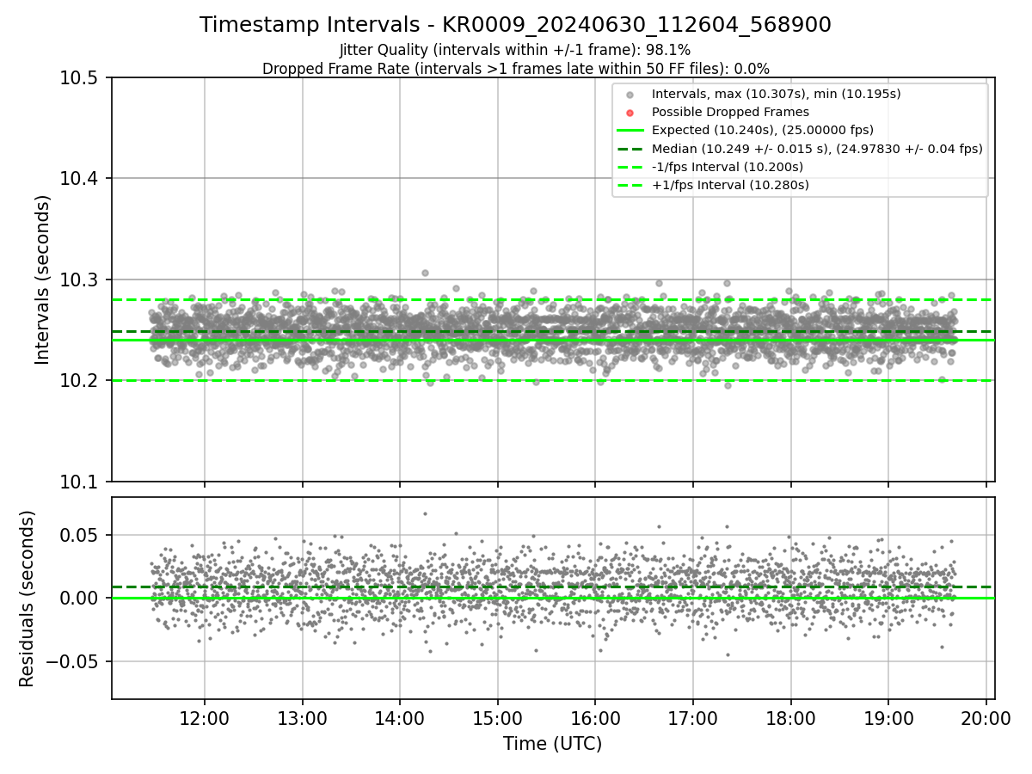1032x774 pixels.
Task: Click the 'Dropped Frame Rate' subtitle line
Action: pos(515,69)
